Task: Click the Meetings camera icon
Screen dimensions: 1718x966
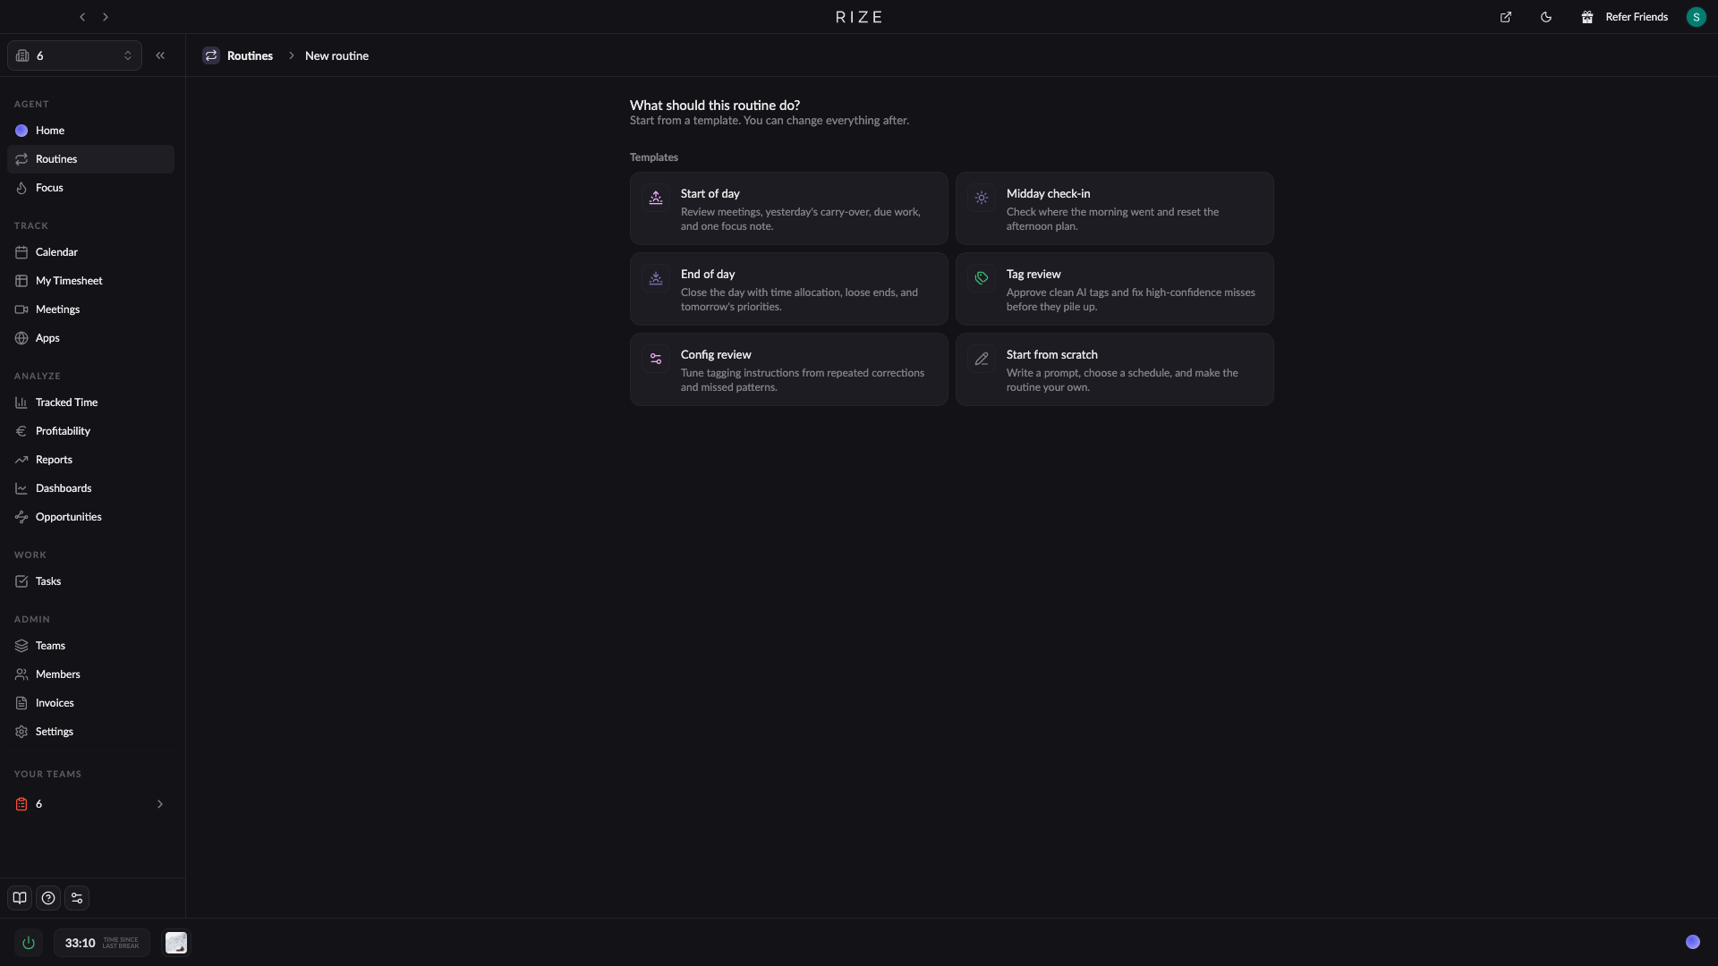Action: [21, 309]
